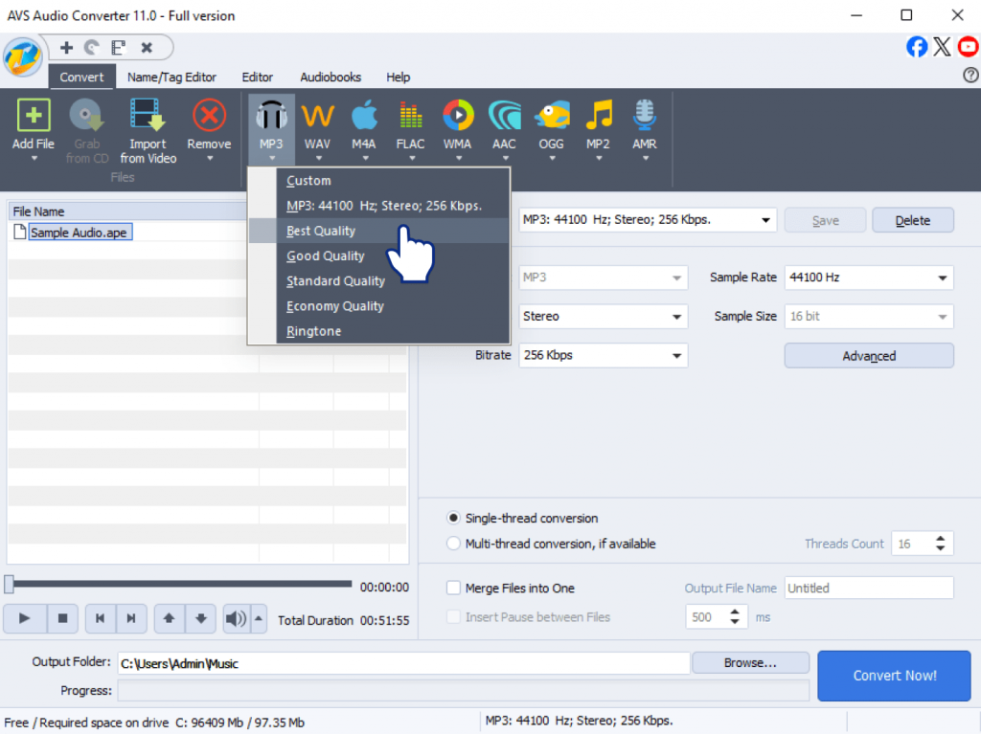The height and width of the screenshot is (734, 981).
Task: Expand the Remove dropdown arrow
Action: [x=210, y=159]
